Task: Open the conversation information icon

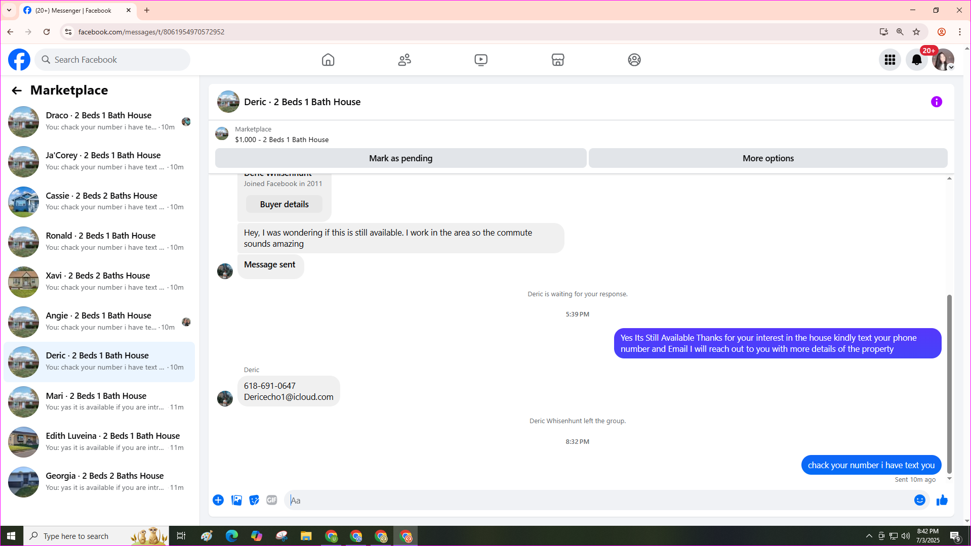Action: point(937,102)
